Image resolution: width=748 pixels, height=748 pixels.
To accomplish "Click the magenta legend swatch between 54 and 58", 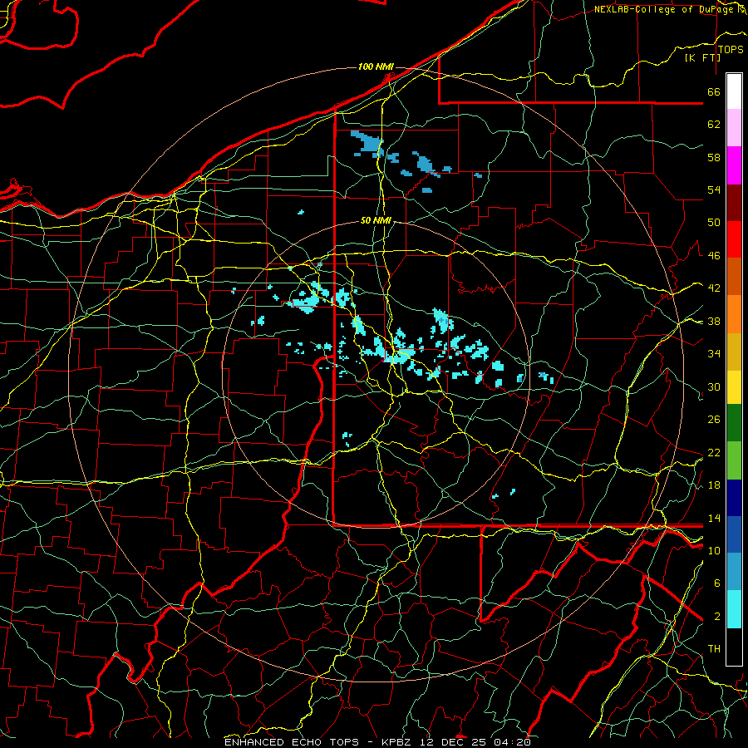I will (734, 165).
